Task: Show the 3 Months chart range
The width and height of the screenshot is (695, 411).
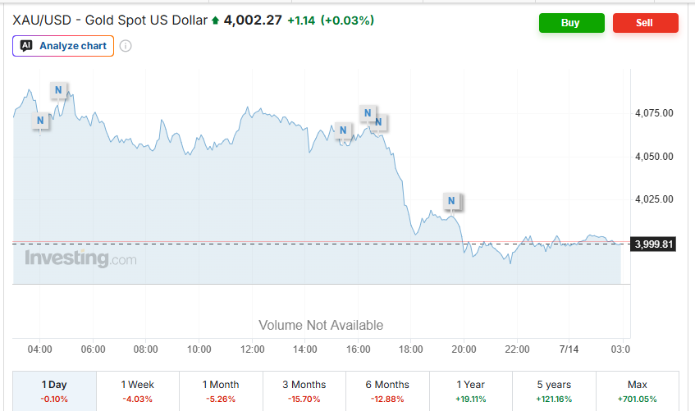Action: tap(304, 391)
